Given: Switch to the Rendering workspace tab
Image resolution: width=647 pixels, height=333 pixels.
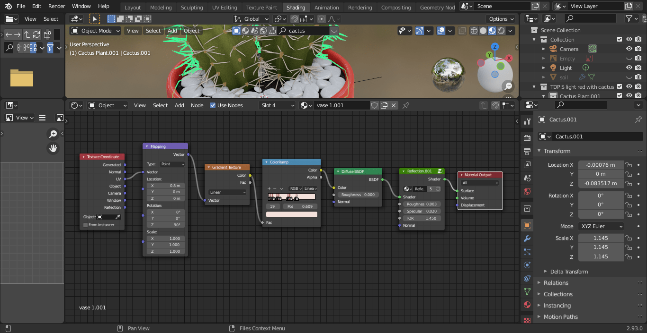Looking at the screenshot, I should (360, 7).
